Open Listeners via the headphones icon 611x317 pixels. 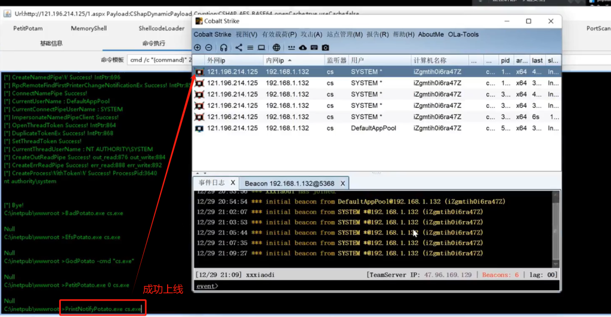tap(224, 48)
